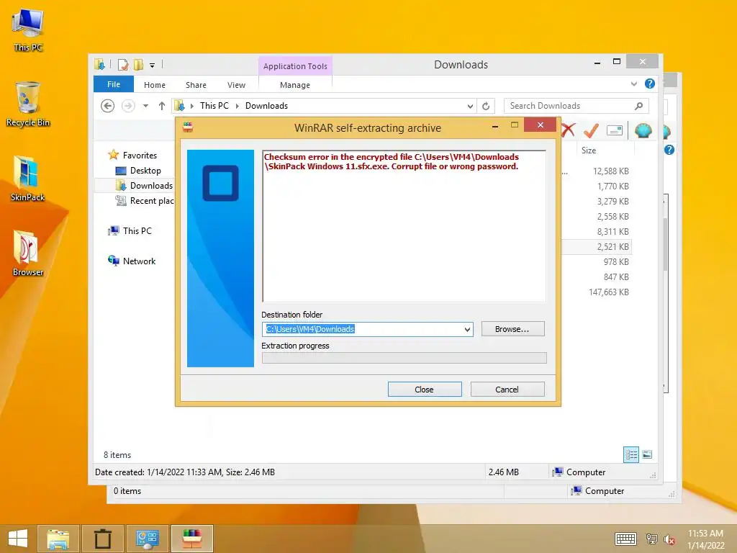This screenshot has width=737, height=553.
Task: Open the Browser desktop folder
Action: 28,253
